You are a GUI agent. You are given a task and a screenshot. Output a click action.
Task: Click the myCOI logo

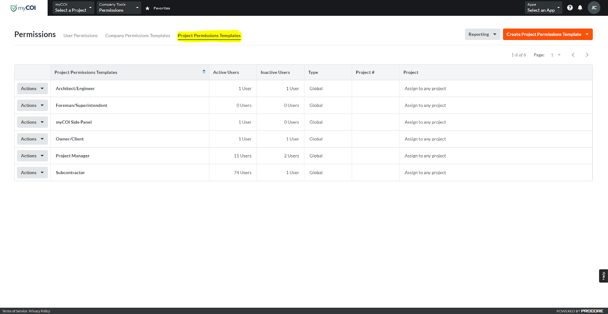point(23,8)
